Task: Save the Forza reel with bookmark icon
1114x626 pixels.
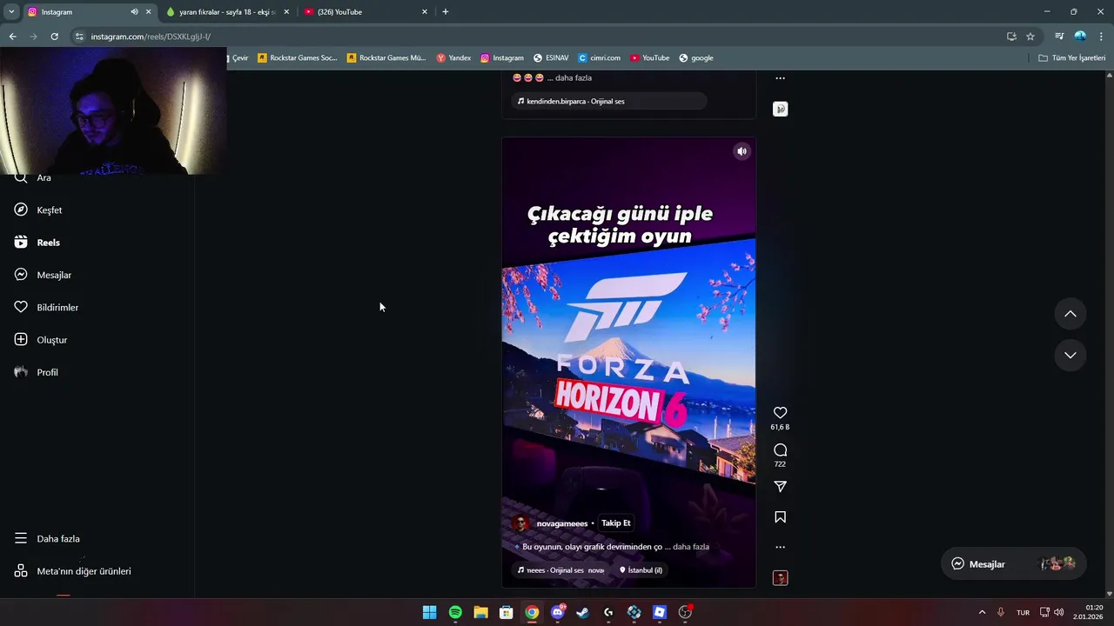Action: point(780,517)
